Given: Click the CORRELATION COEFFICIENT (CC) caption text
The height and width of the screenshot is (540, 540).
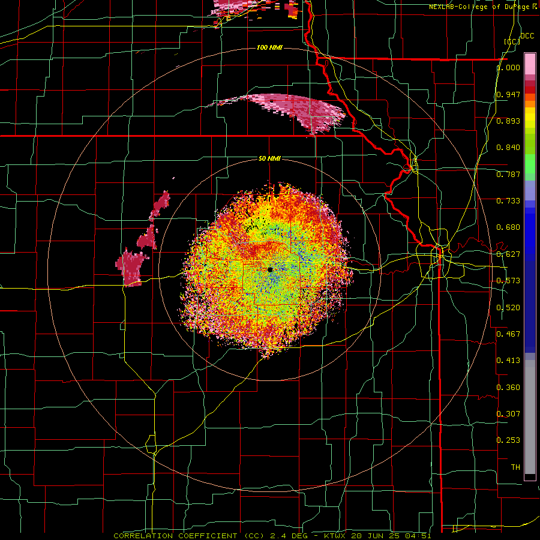Looking at the screenshot, I should (189, 536).
